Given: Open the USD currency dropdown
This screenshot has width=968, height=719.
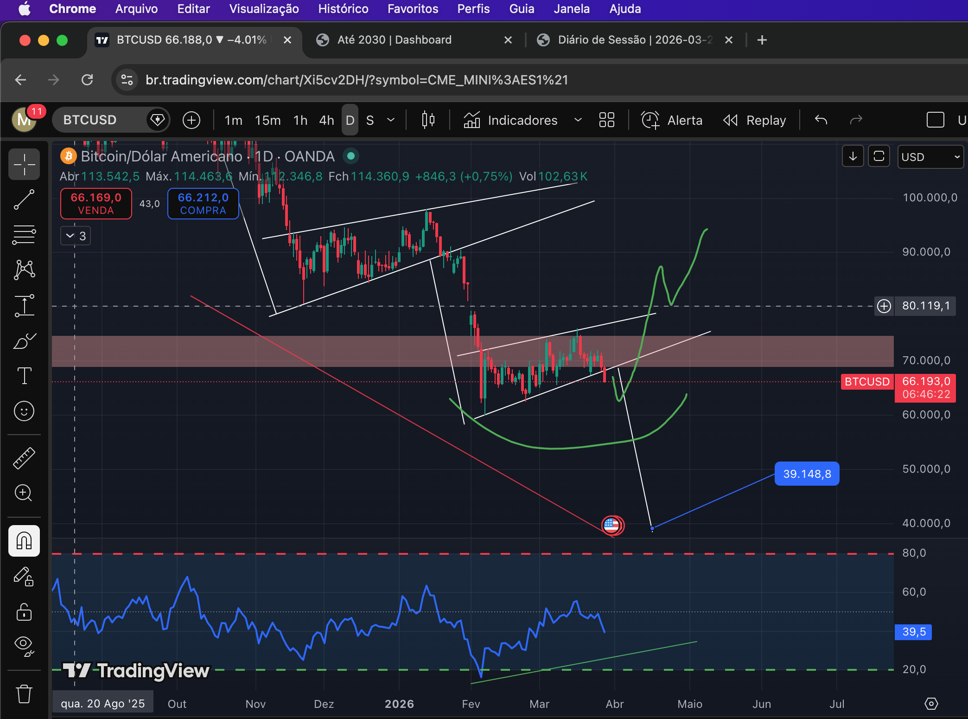Looking at the screenshot, I should [930, 157].
